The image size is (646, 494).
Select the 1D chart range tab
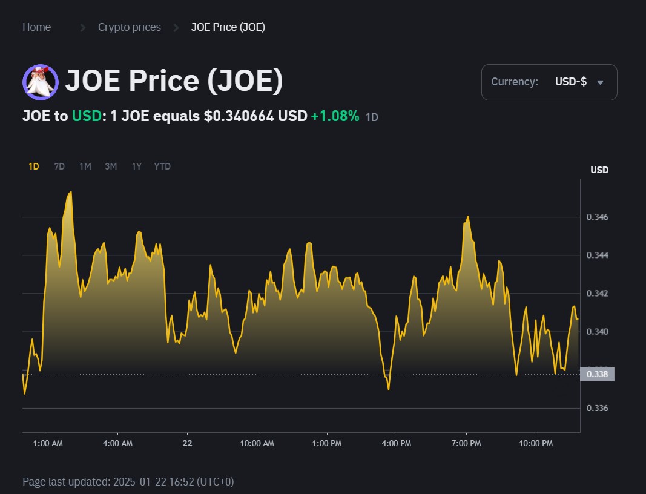click(x=34, y=166)
